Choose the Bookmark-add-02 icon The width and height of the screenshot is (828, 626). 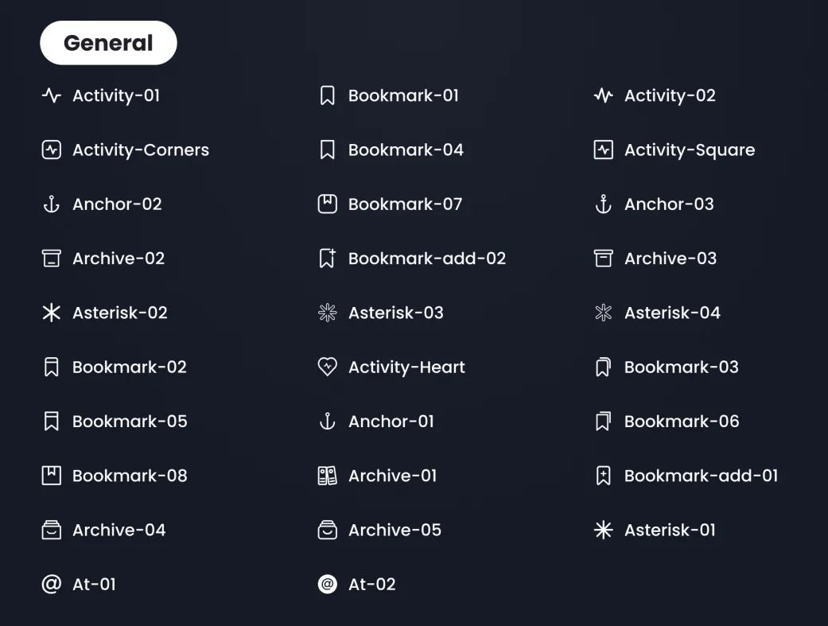tap(327, 259)
